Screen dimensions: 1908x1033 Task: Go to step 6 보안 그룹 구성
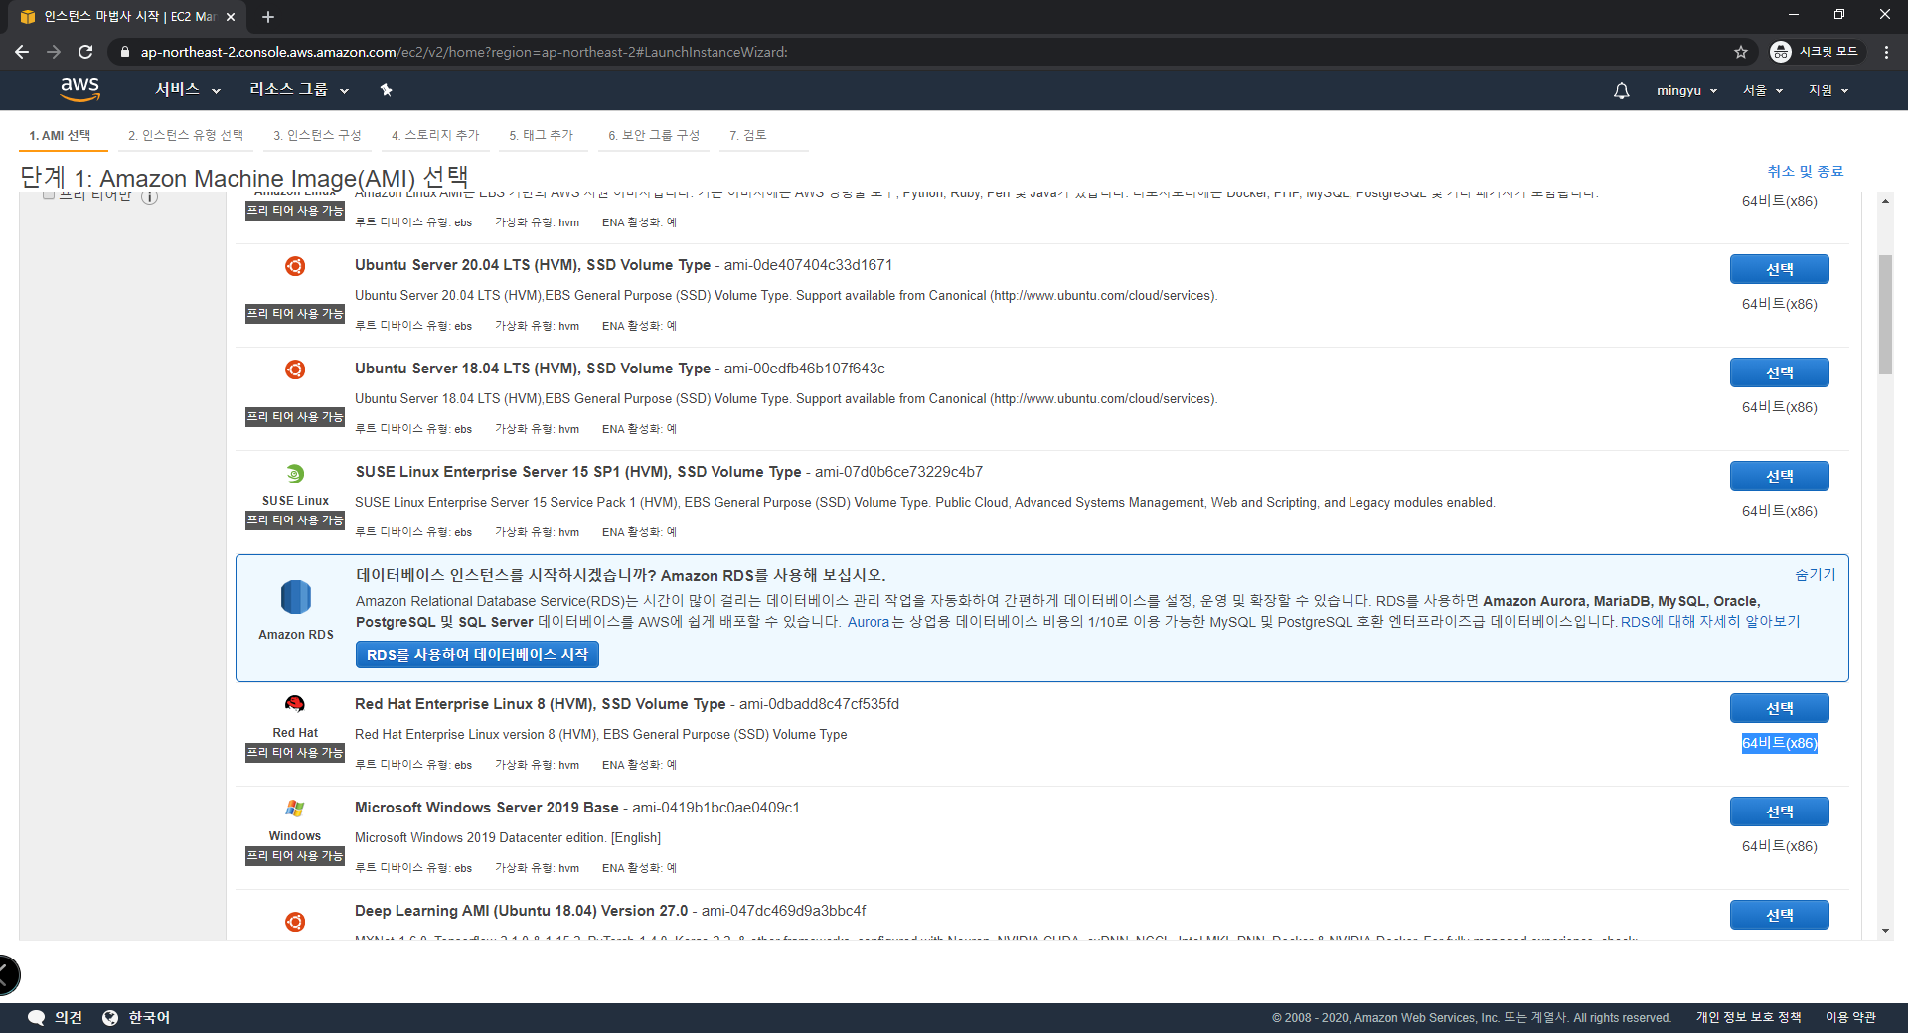click(654, 135)
